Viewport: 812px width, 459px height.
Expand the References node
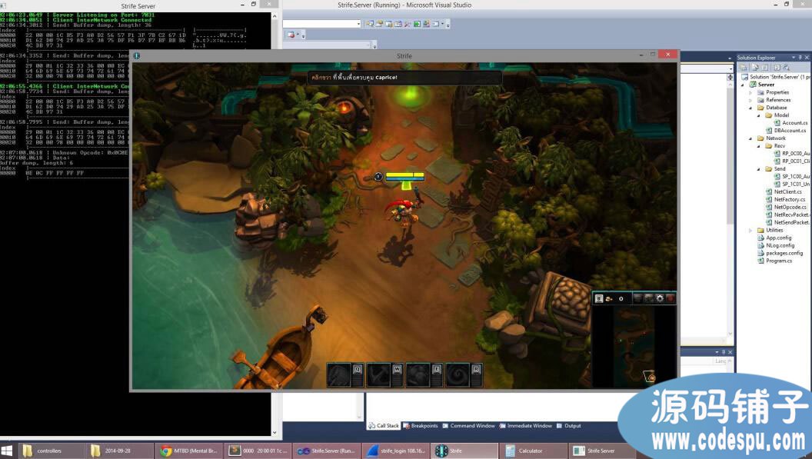(x=751, y=100)
